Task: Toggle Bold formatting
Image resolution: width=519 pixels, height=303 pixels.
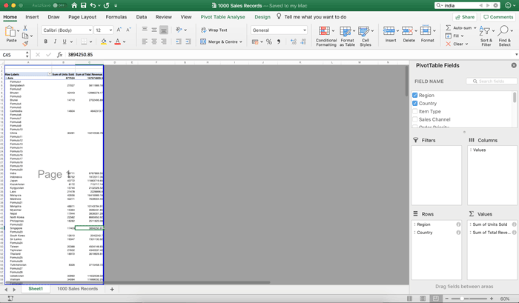Action: tap(46, 41)
